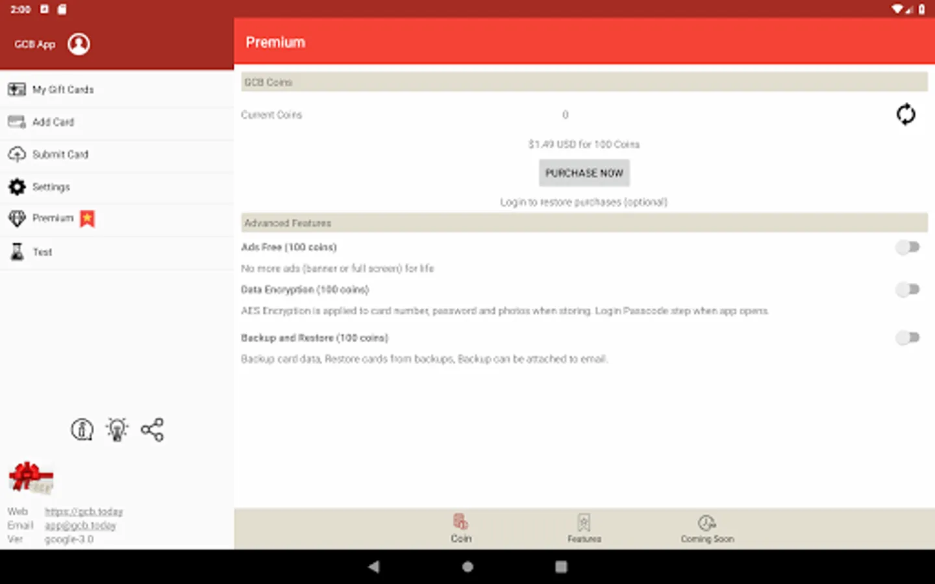Click the My Gift Cards icon
Image resolution: width=935 pixels, height=584 pixels.
click(17, 90)
